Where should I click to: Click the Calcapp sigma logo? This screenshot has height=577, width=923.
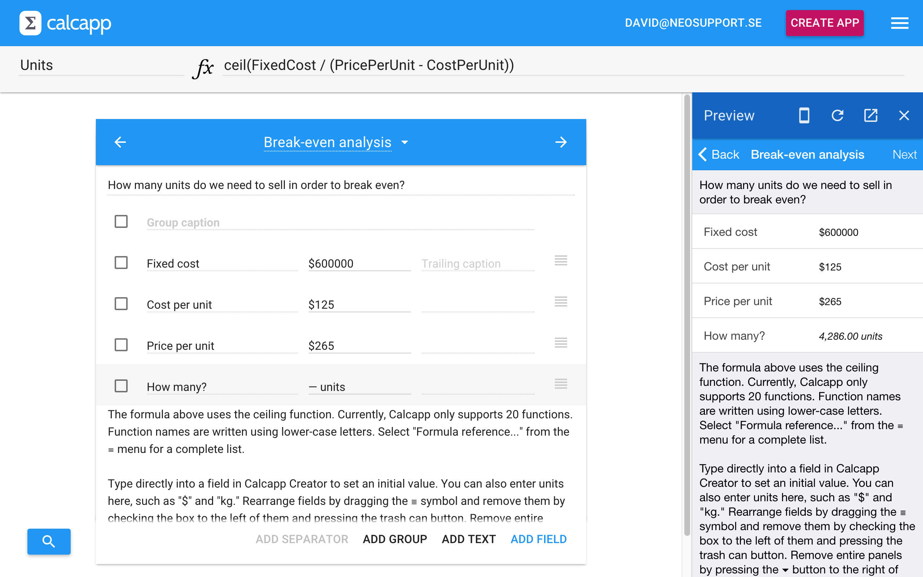coord(30,23)
